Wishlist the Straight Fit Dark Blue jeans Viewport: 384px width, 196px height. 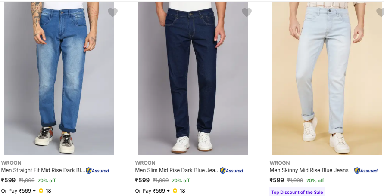(x=112, y=12)
